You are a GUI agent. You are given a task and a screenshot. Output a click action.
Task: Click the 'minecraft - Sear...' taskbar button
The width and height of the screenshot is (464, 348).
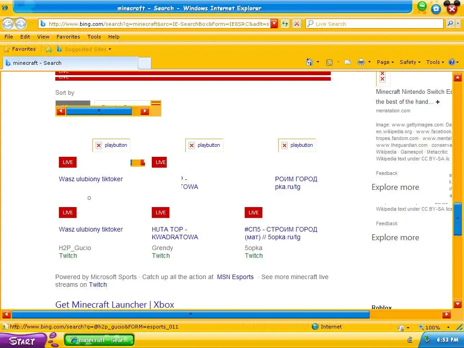(x=99, y=340)
